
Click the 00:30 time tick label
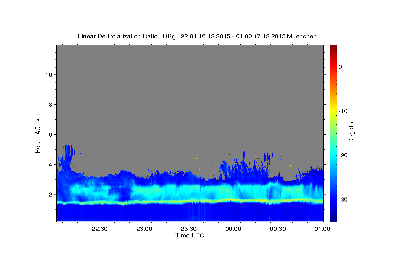(x=278, y=229)
